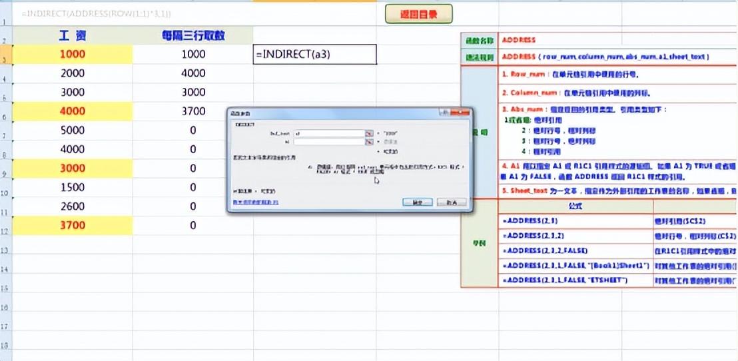
Task: Select the yellow-highlighted red 1000 cell
Action: (x=73, y=54)
